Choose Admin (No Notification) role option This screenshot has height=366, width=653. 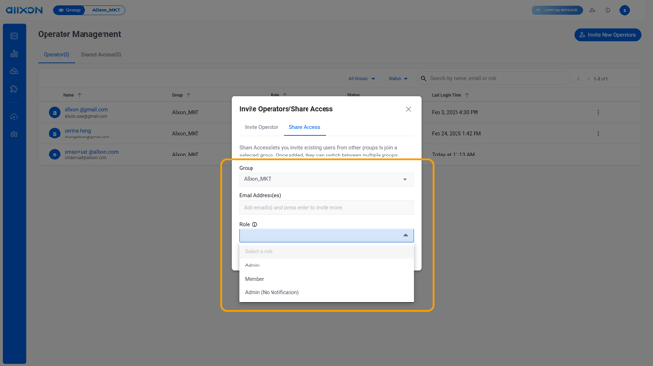[x=326, y=292]
